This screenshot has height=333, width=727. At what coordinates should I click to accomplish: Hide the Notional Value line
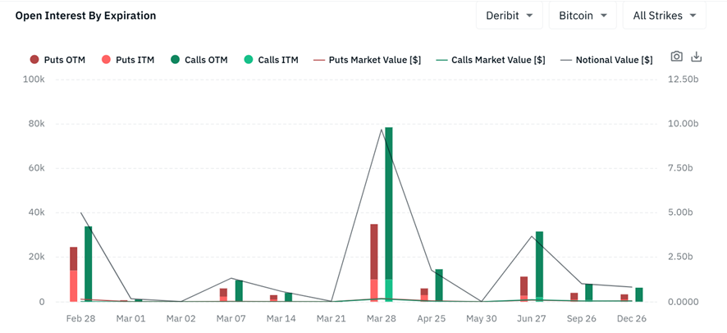pos(606,60)
